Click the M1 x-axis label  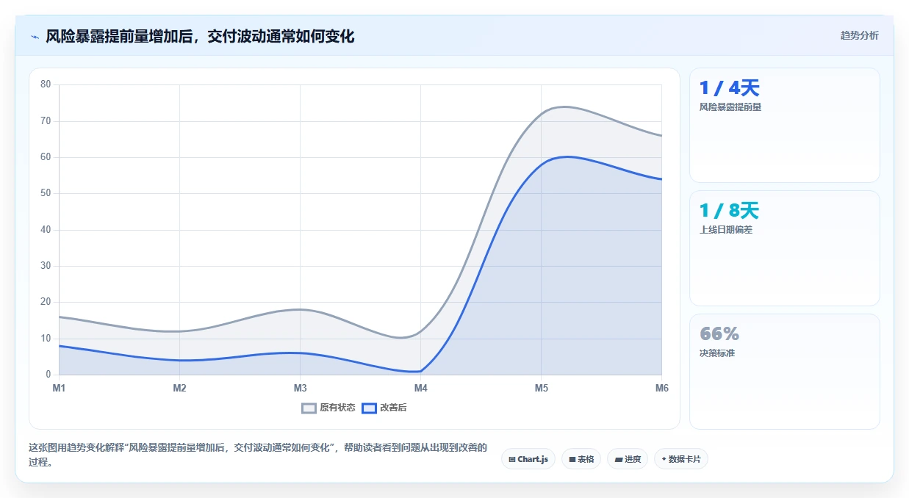[x=59, y=388]
